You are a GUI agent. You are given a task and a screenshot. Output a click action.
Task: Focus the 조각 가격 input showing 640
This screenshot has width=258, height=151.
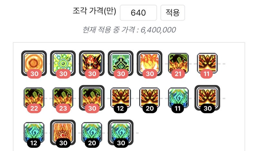click(x=138, y=13)
